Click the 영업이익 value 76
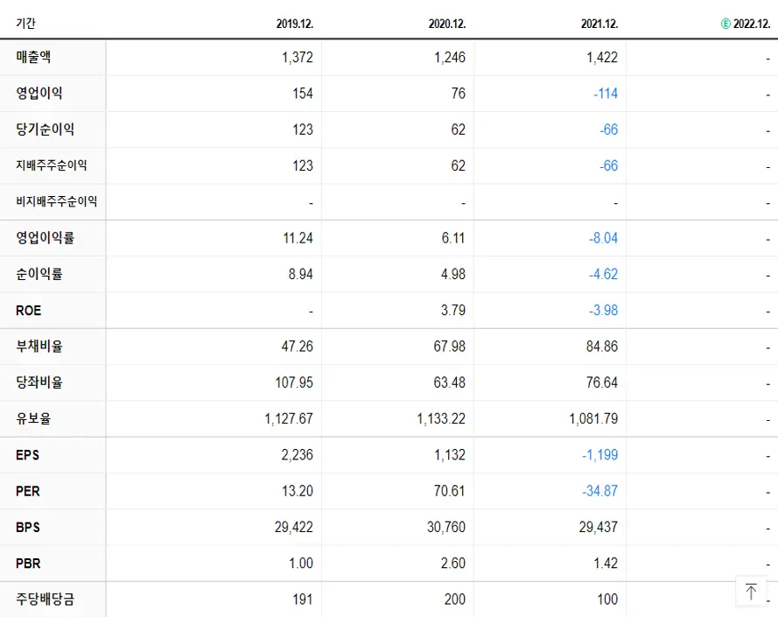Viewport: 778px width, 617px height. [x=459, y=94]
